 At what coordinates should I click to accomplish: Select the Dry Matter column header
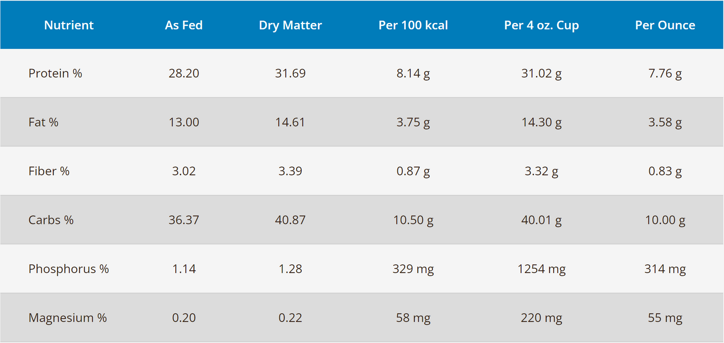[290, 25]
